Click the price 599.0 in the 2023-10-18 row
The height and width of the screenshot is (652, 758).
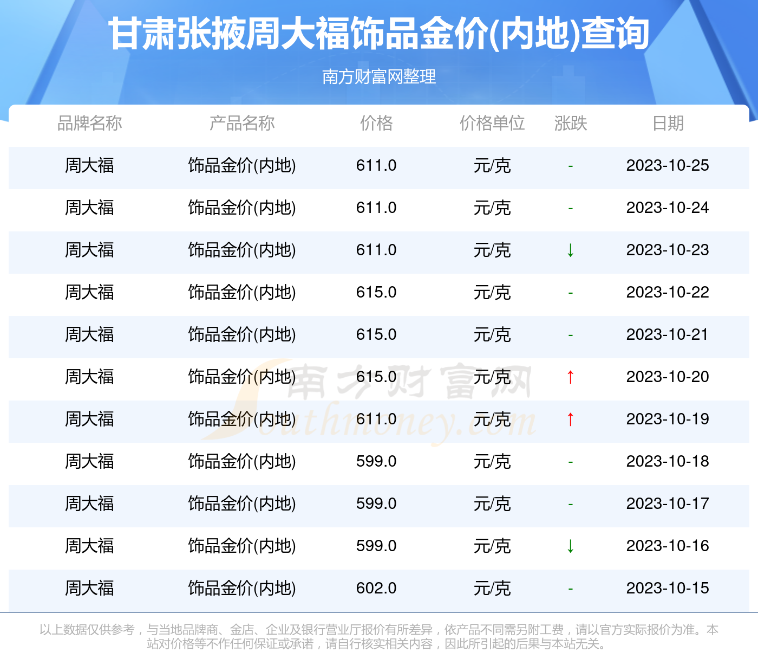pyautogui.click(x=376, y=461)
